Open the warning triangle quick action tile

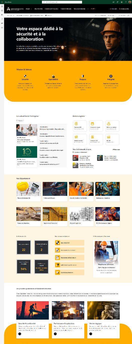click(112, 126)
